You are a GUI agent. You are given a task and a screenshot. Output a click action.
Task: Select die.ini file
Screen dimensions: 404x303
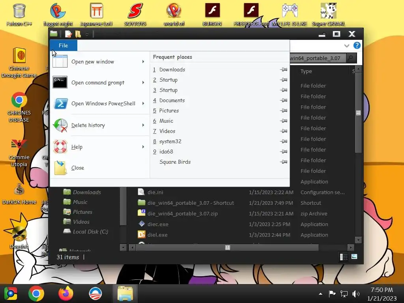point(155,192)
